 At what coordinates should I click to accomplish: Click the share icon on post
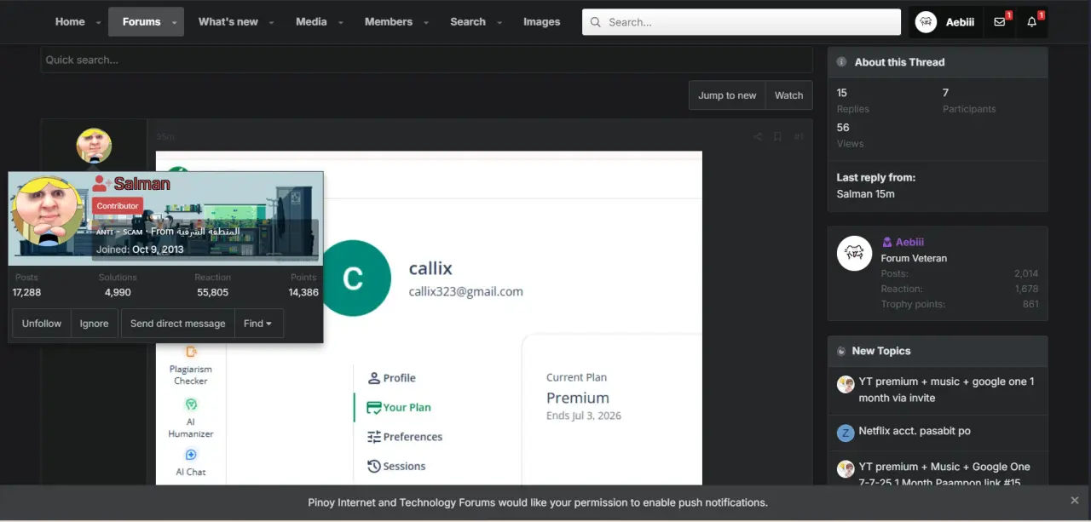[x=757, y=137]
